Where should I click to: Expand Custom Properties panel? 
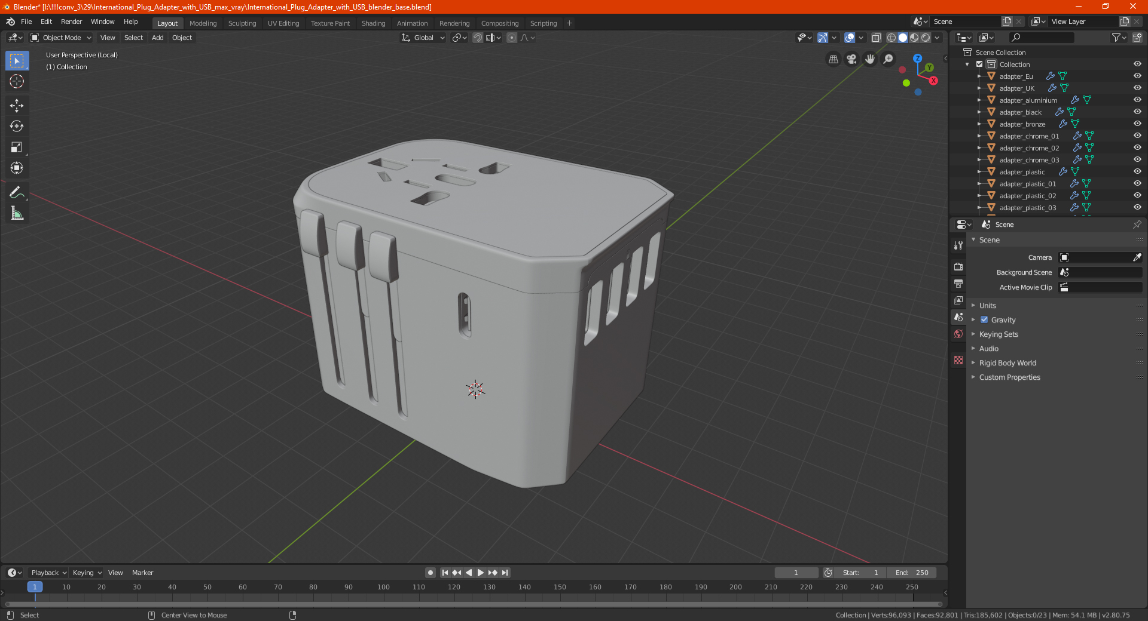coord(1009,377)
